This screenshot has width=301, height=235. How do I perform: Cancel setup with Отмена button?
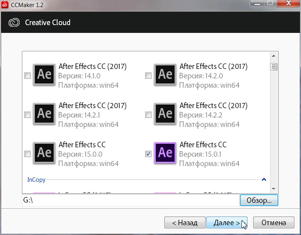tap(274, 222)
